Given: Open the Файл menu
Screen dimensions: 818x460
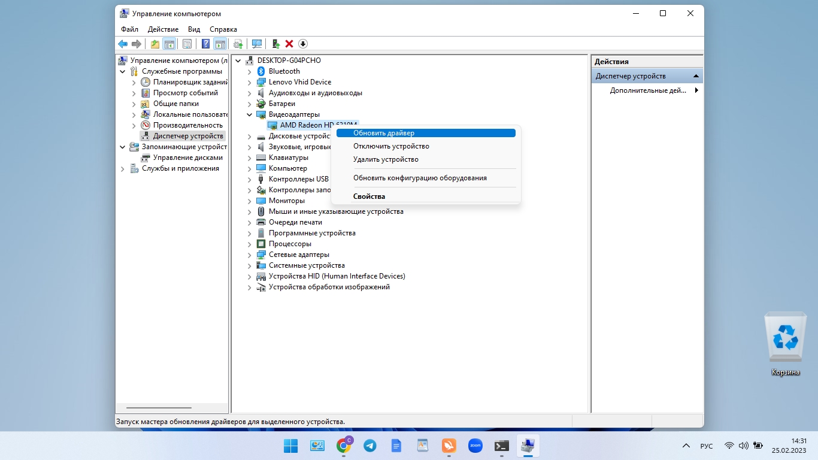Looking at the screenshot, I should pos(129,29).
